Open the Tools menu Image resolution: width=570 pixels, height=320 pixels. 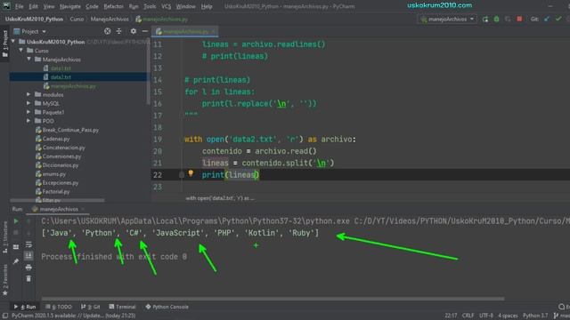pos(150,6)
